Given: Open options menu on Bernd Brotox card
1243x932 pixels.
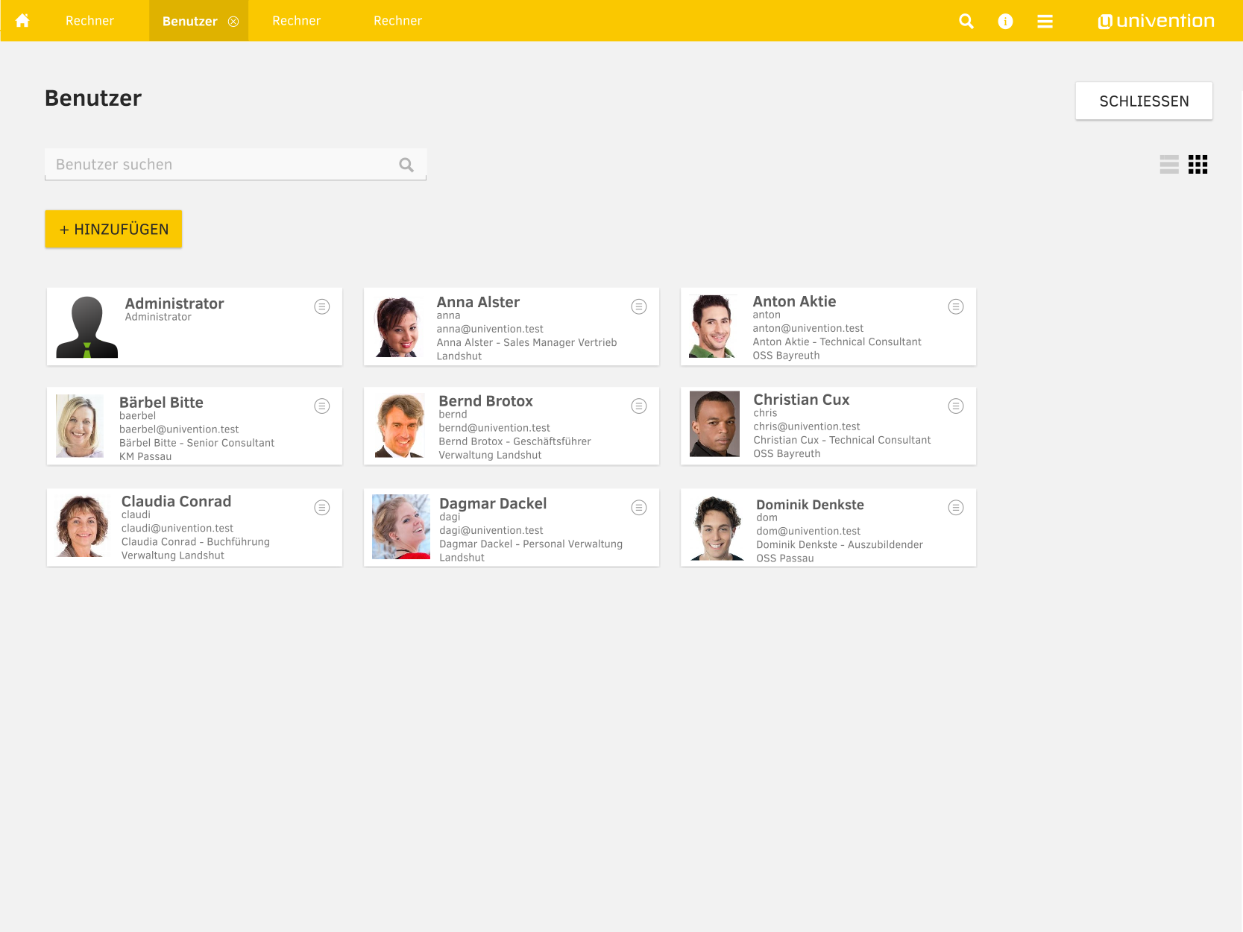Looking at the screenshot, I should tap(639, 406).
